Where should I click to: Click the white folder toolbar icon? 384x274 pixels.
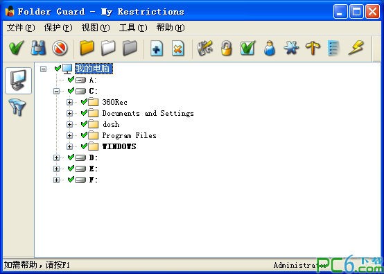pyautogui.click(x=108, y=48)
